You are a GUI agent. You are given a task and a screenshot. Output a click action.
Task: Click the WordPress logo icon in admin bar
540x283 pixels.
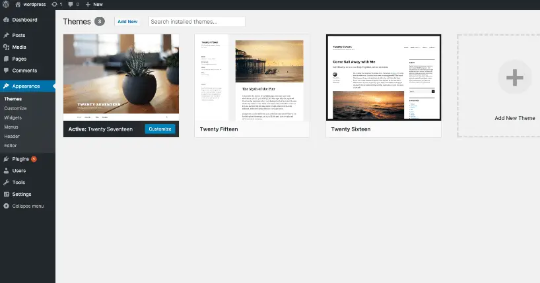point(6,5)
